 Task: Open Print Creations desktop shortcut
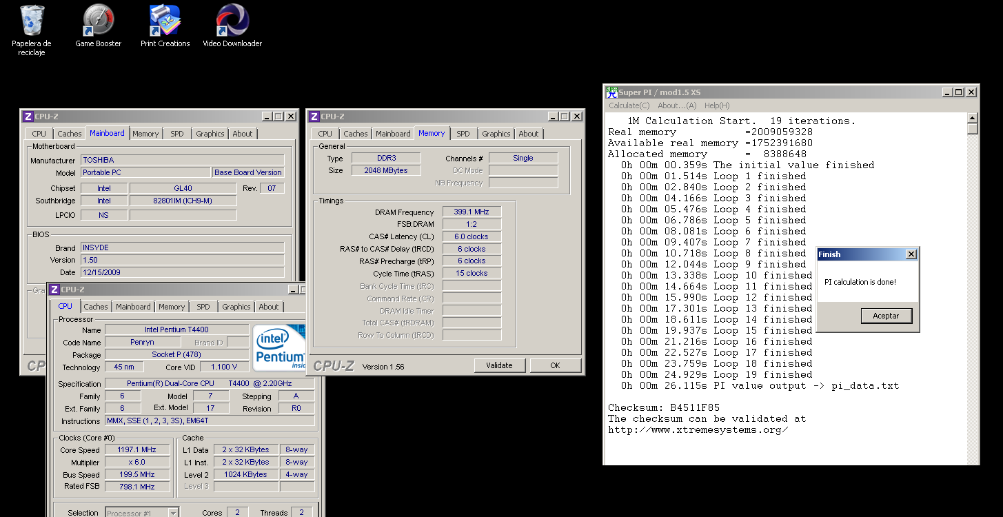tap(165, 26)
